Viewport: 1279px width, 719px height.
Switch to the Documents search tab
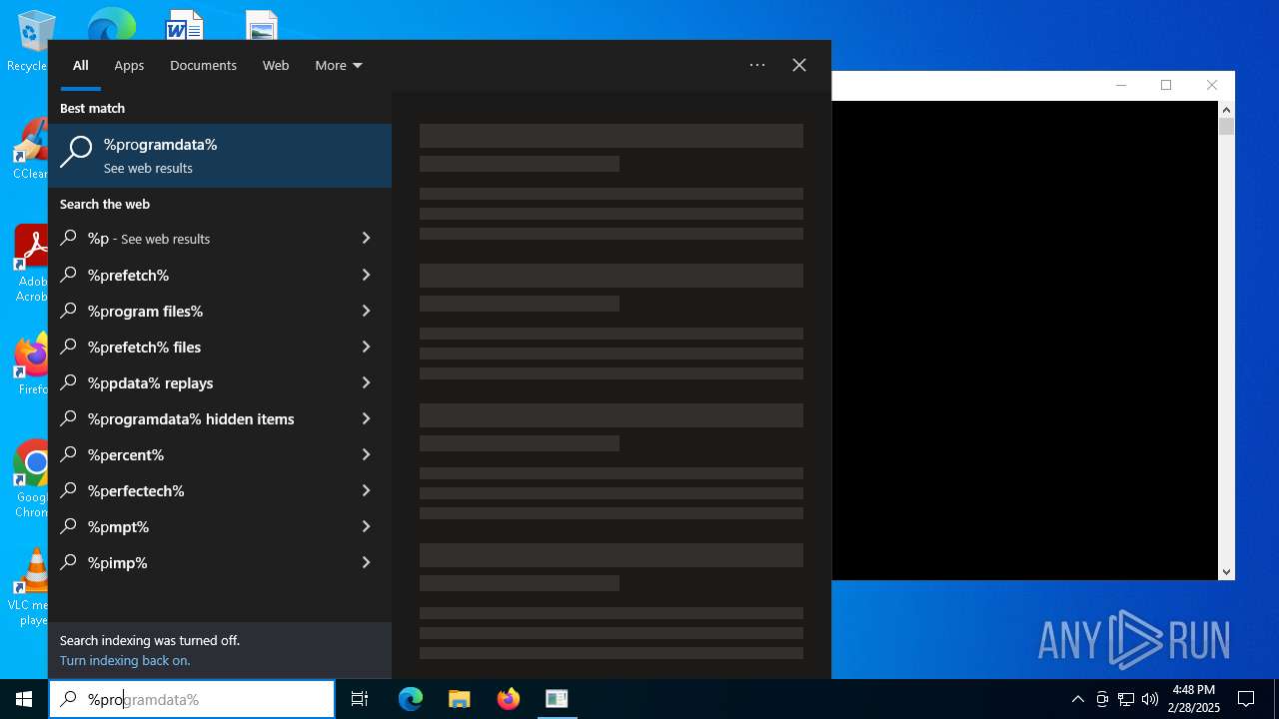203,65
